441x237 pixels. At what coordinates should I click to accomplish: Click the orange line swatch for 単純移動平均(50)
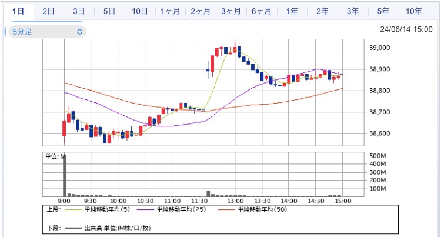click(x=227, y=210)
